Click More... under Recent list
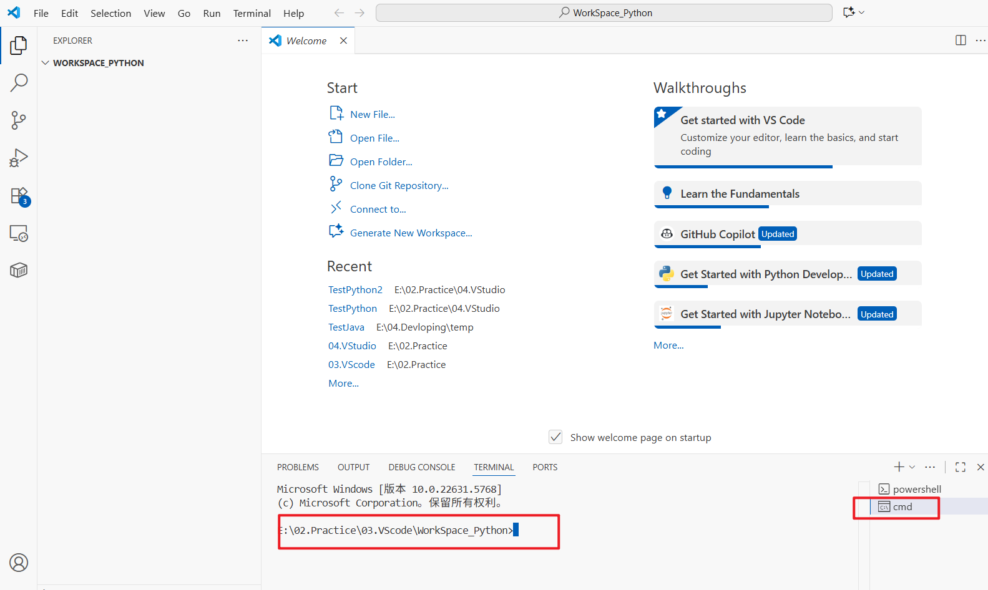This screenshot has width=988, height=590. pos(343,383)
